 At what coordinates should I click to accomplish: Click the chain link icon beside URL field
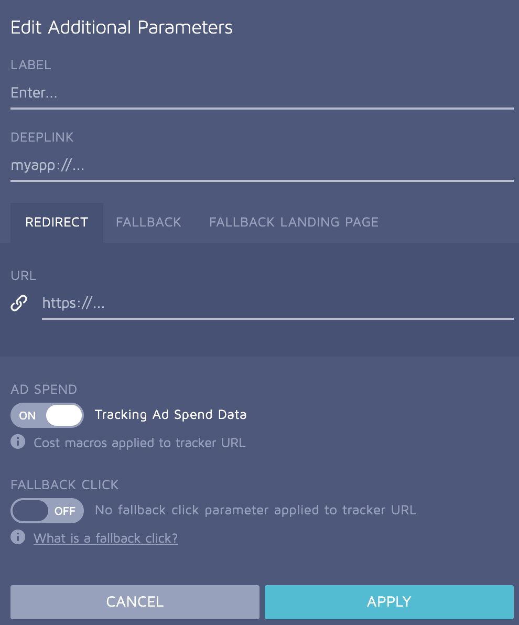point(19,303)
